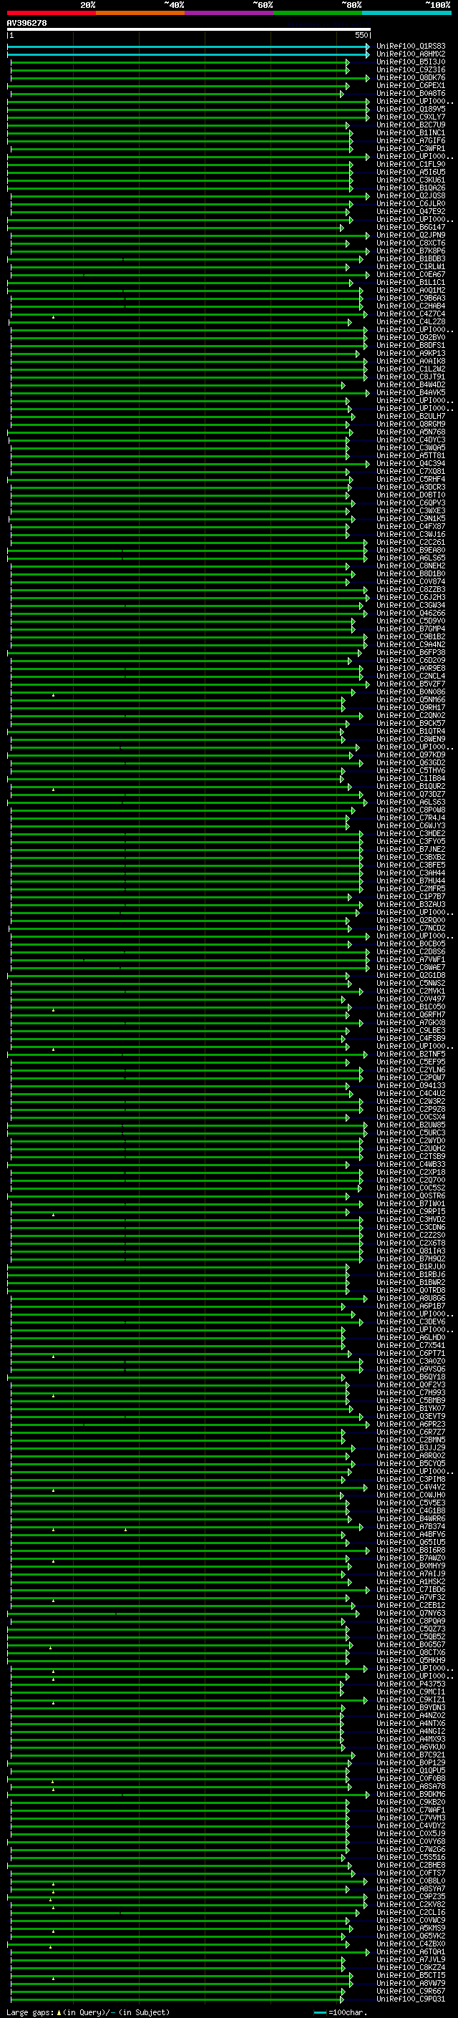Click the UniRef100_B5CTI5 entry
This screenshot has width=458, height=2018.
pos(411,1975)
